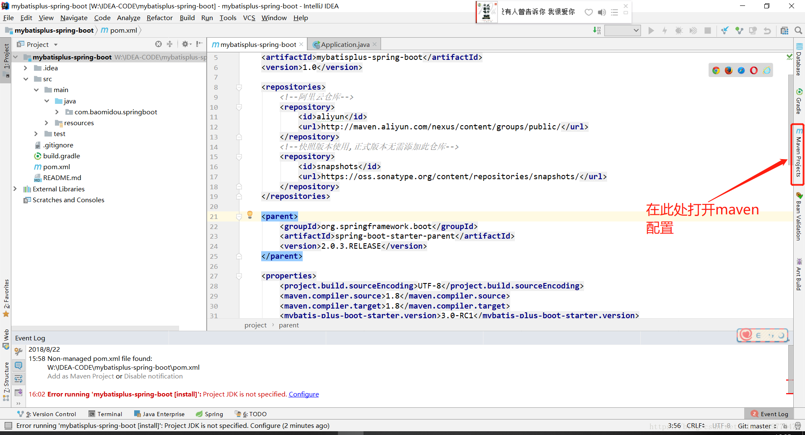The image size is (805, 435).
Task: Click Disable notification link
Action: click(153, 376)
